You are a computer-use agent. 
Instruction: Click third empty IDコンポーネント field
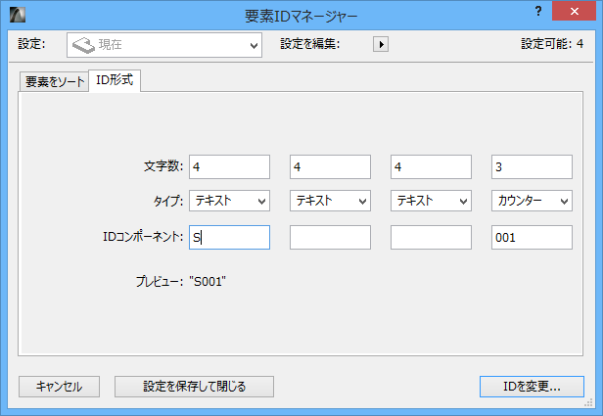[431, 237]
